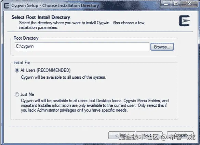The image size is (200, 145).
Task: Click the 'Install For' group label
Action: coord(22,63)
